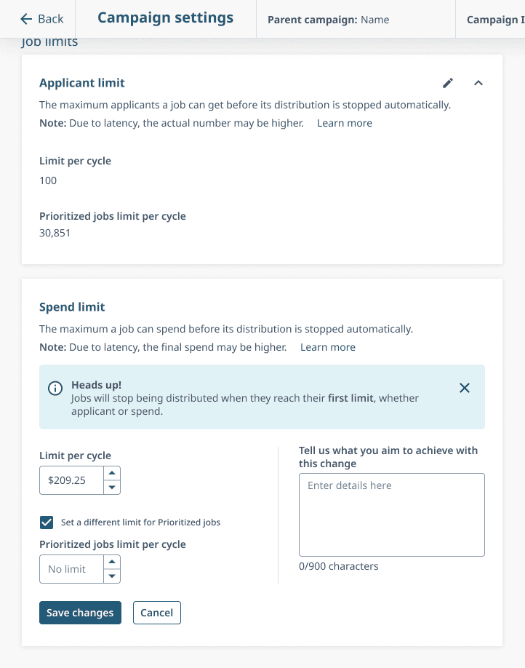This screenshot has height=668, width=525.
Task: Click the chevron beside the edit pencil
Action: click(x=478, y=83)
